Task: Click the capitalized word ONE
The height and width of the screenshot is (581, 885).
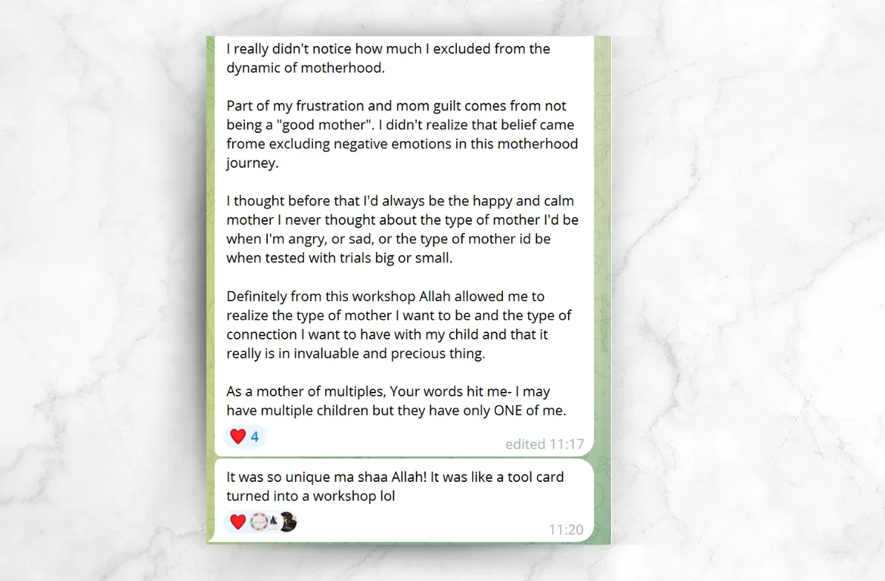Action: click(x=508, y=411)
